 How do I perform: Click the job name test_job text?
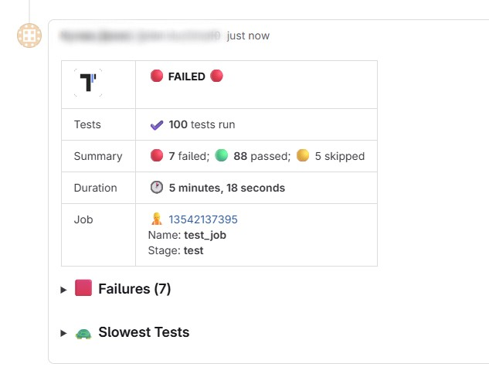205,235
